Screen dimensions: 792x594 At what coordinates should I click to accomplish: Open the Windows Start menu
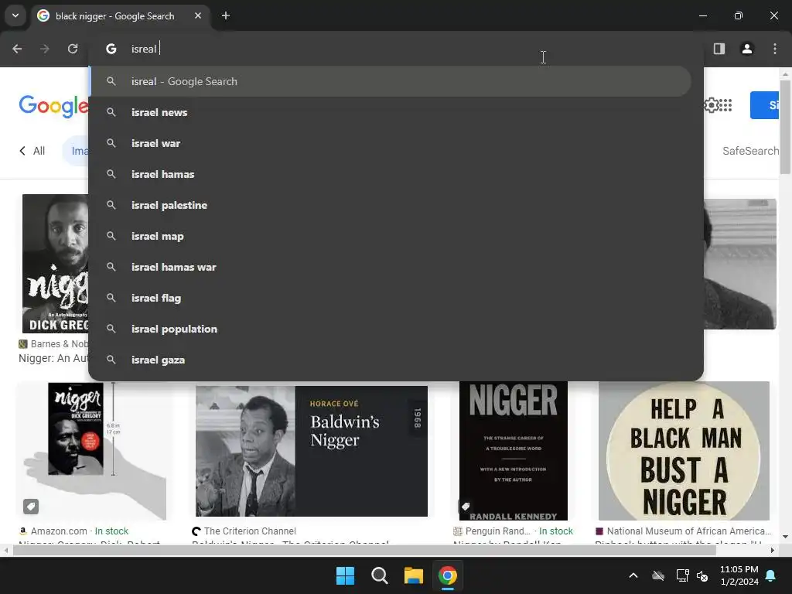pos(346,575)
